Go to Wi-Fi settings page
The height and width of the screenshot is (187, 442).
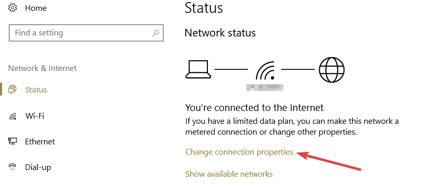click(x=35, y=116)
